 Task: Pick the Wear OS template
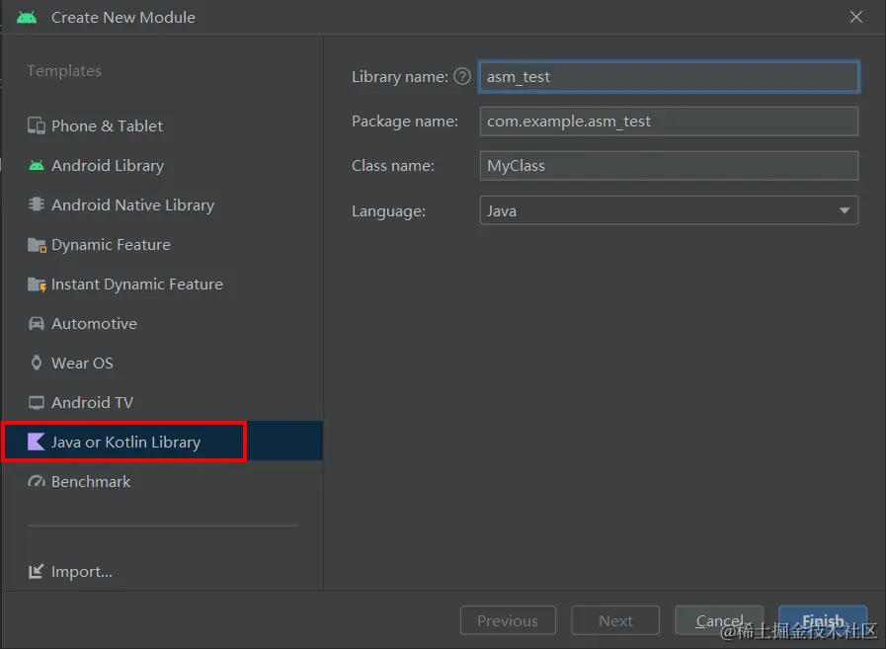[x=163, y=363]
